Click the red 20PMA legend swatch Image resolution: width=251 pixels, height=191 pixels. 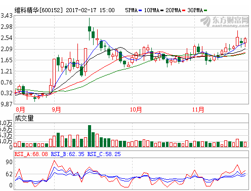tap(184, 11)
